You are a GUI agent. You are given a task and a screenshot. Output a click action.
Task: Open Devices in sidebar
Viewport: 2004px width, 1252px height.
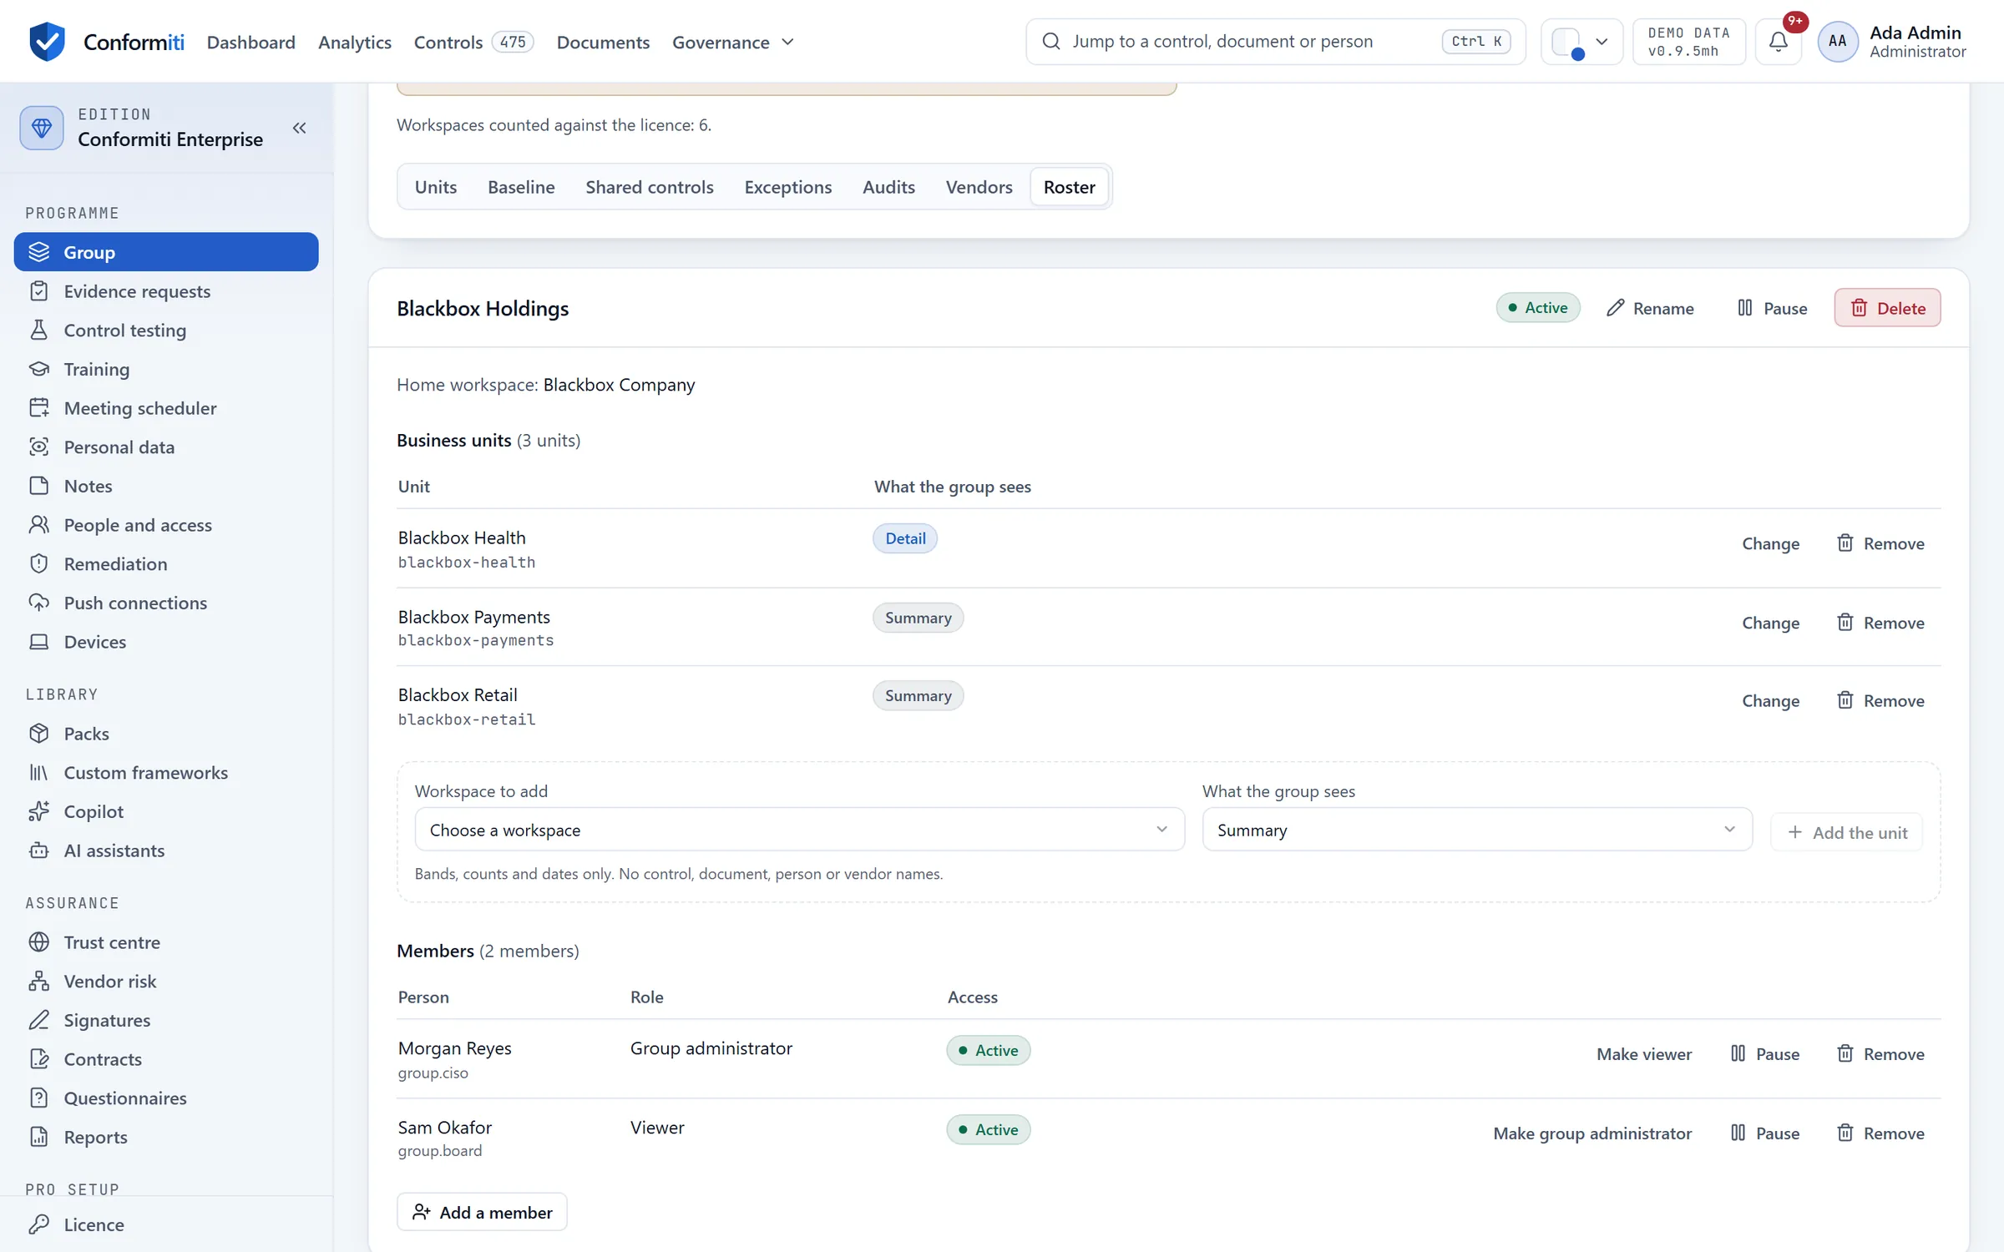click(166, 642)
